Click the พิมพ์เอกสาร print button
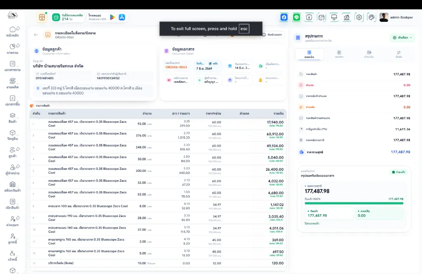The height and width of the screenshot is (274, 422). pos(272,35)
